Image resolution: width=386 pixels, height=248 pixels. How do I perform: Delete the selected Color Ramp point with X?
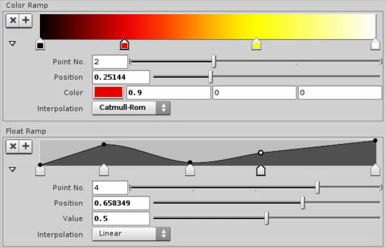pos(13,20)
